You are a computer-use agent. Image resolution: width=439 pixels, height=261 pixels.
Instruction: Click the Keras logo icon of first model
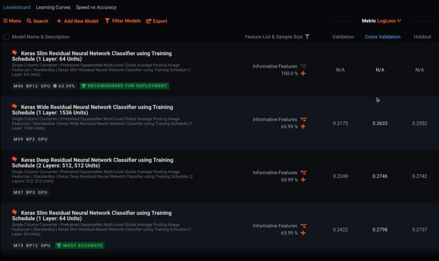click(15, 52)
